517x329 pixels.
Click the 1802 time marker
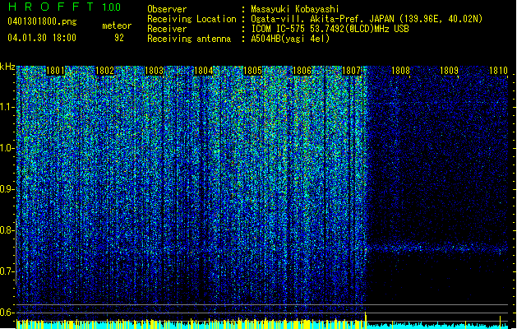tap(104, 71)
